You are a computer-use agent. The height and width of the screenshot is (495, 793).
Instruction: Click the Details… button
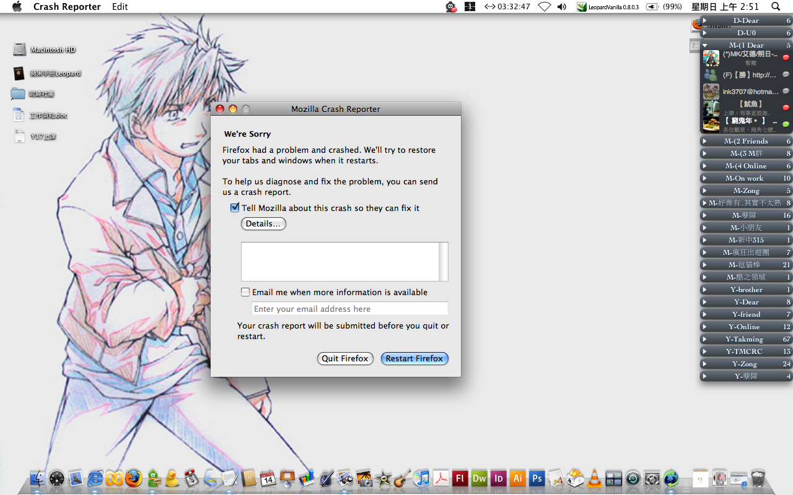[x=263, y=224]
